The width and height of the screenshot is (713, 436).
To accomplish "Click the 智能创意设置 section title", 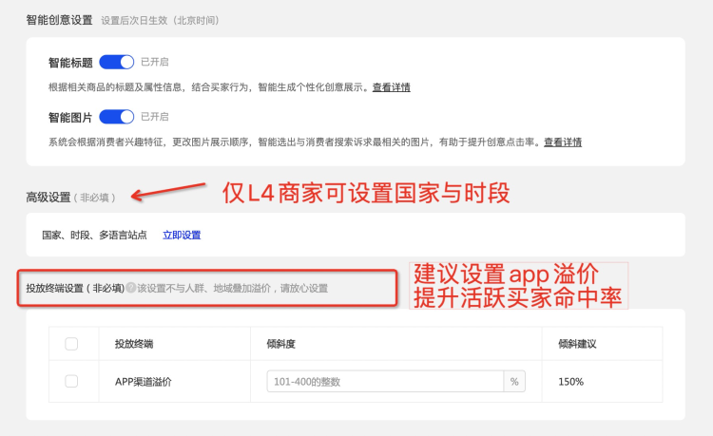I will pyautogui.click(x=59, y=19).
